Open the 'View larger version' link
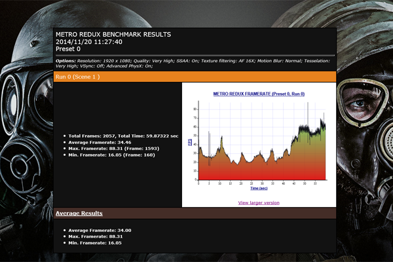This screenshot has width=393, height=262. [x=259, y=202]
